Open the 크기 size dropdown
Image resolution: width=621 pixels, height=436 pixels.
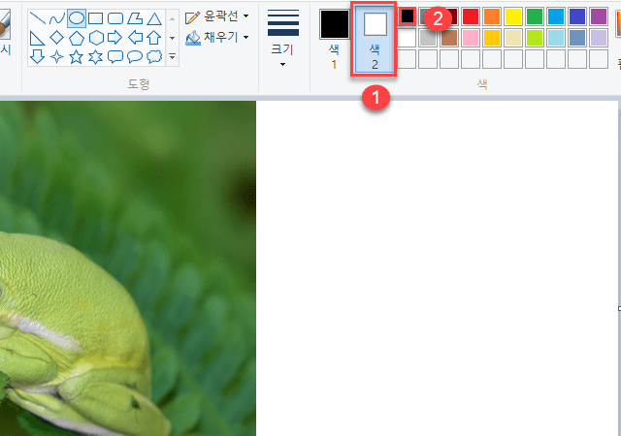(x=282, y=39)
